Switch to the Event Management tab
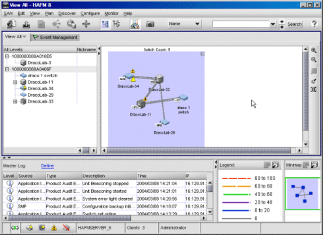The width and height of the screenshot is (323, 235). pos(55,37)
